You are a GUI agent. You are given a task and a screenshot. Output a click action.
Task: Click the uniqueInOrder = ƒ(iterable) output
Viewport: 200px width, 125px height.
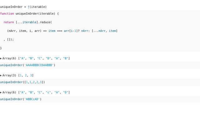pyautogui.click(x=23, y=7)
